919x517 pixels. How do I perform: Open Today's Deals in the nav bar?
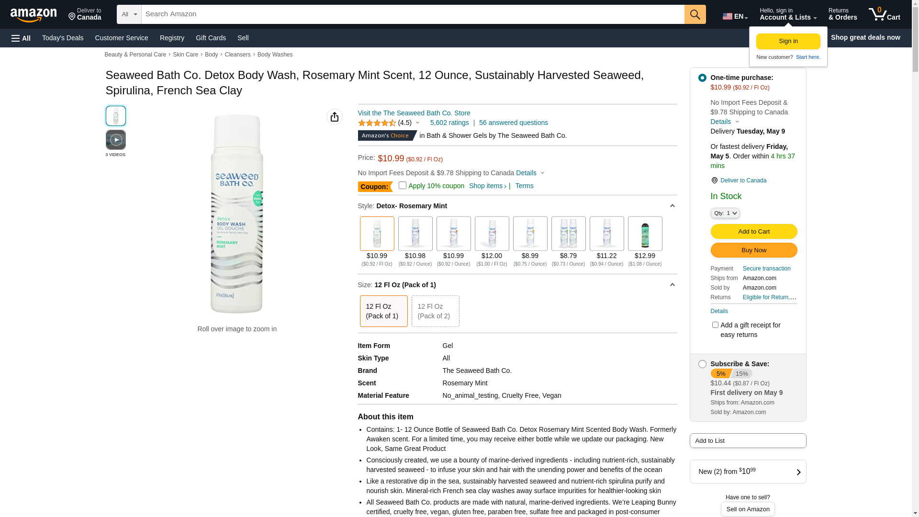pos(63,38)
